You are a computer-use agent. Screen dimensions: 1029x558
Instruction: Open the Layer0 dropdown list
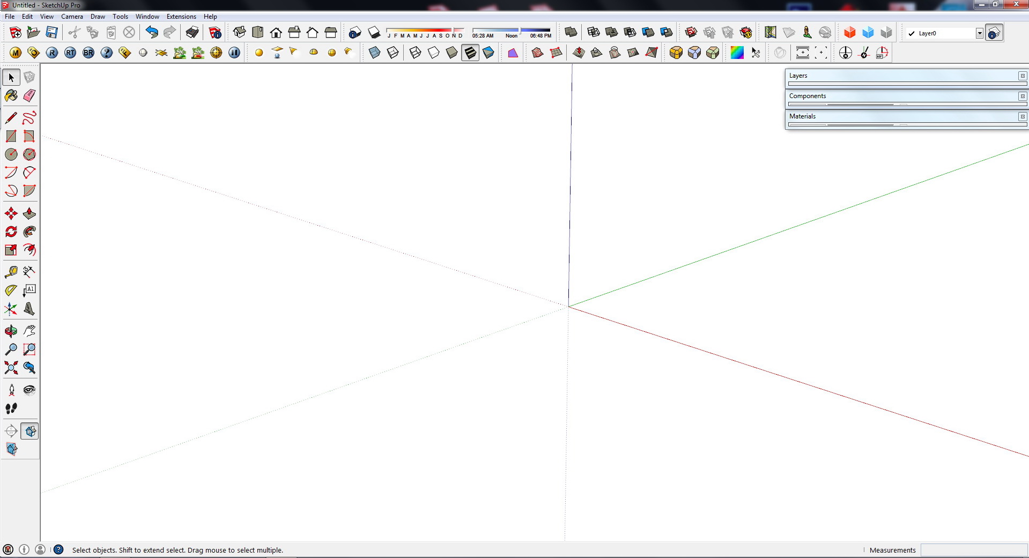[979, 33]
